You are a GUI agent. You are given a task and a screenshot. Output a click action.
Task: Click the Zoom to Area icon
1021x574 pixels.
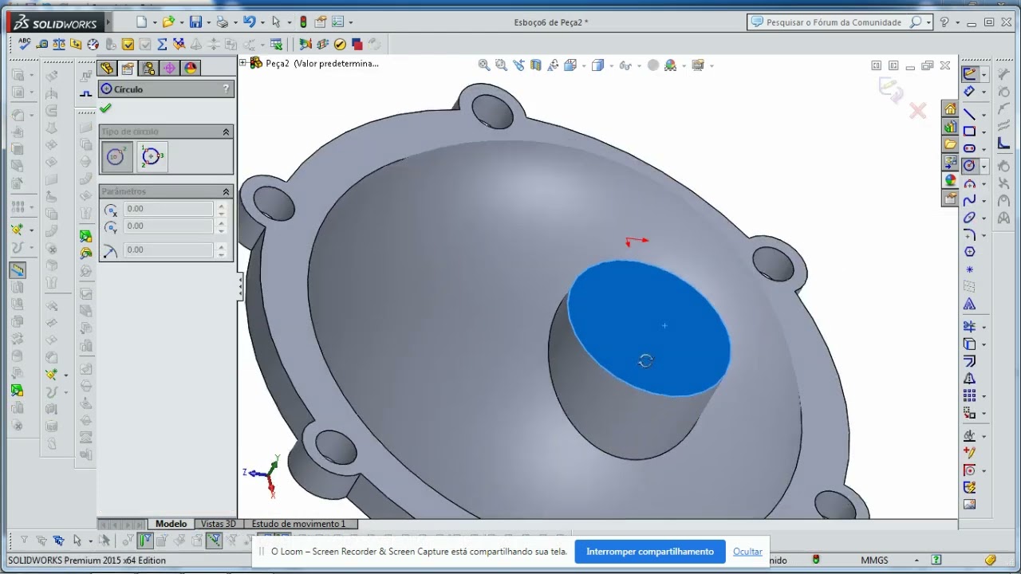(x=501, y=65)
